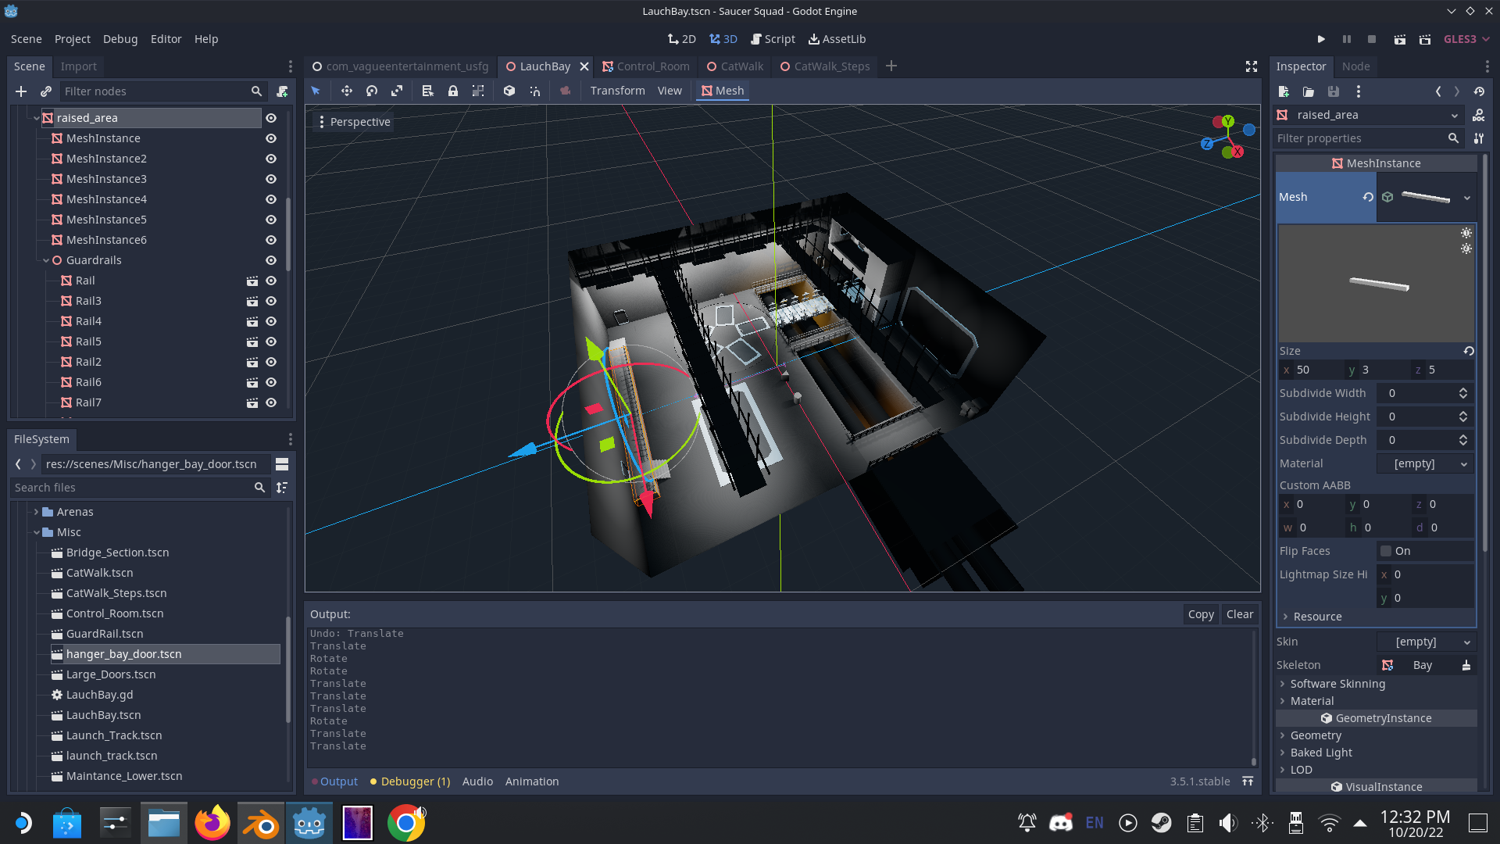Screen dimensions: 1500x844
Task: Select the Select Mode arrow tool
Action: 316,91
